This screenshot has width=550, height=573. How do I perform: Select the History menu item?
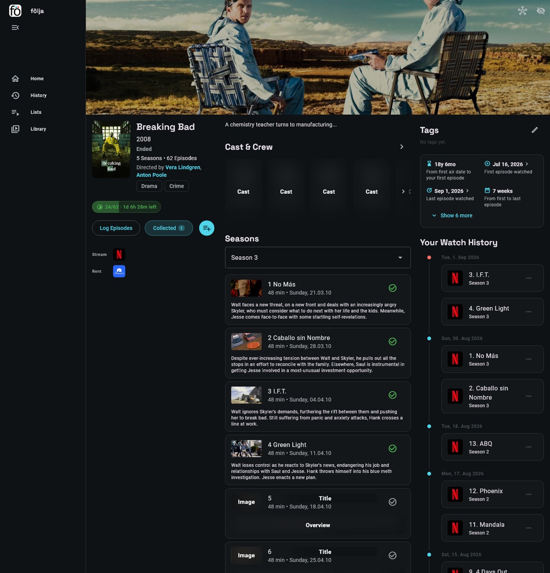(x=38, y=95)
